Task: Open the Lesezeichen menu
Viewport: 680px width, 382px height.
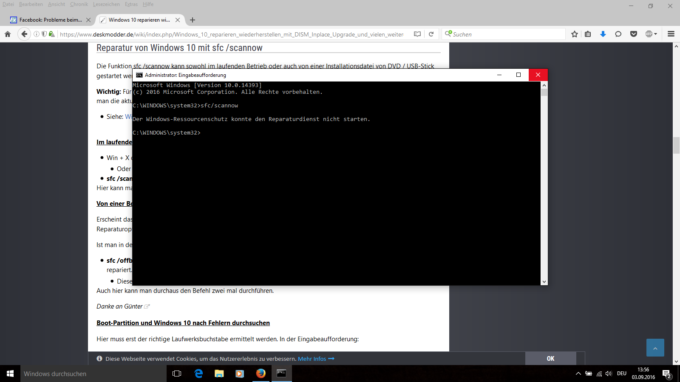Action: pos(106,4)
